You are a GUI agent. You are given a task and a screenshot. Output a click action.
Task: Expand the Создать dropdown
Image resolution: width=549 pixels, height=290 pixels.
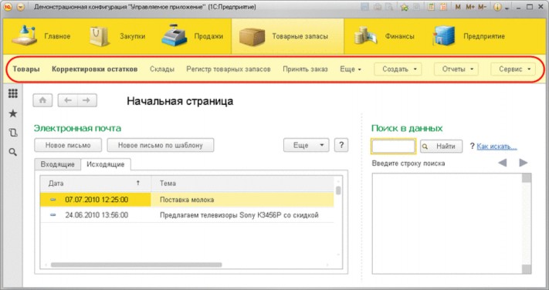tap(398, 69)
